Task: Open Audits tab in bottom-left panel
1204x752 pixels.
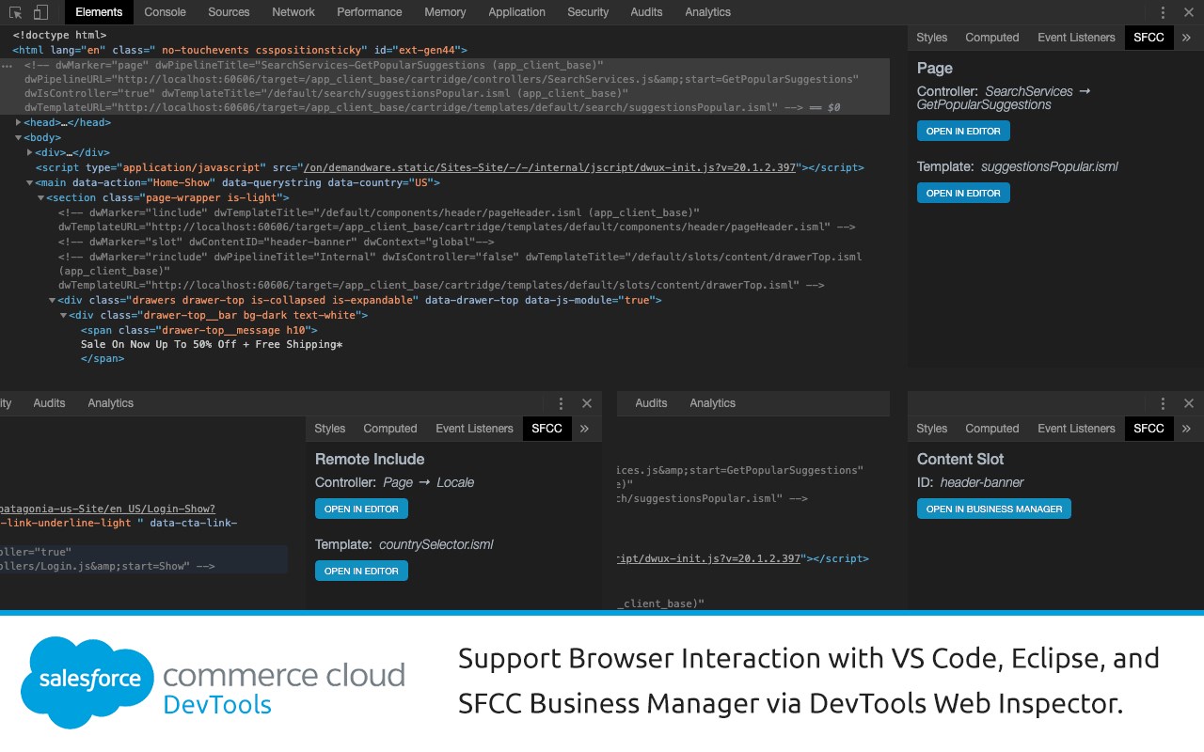Action: pyautogui.click(x=49, y=403)
